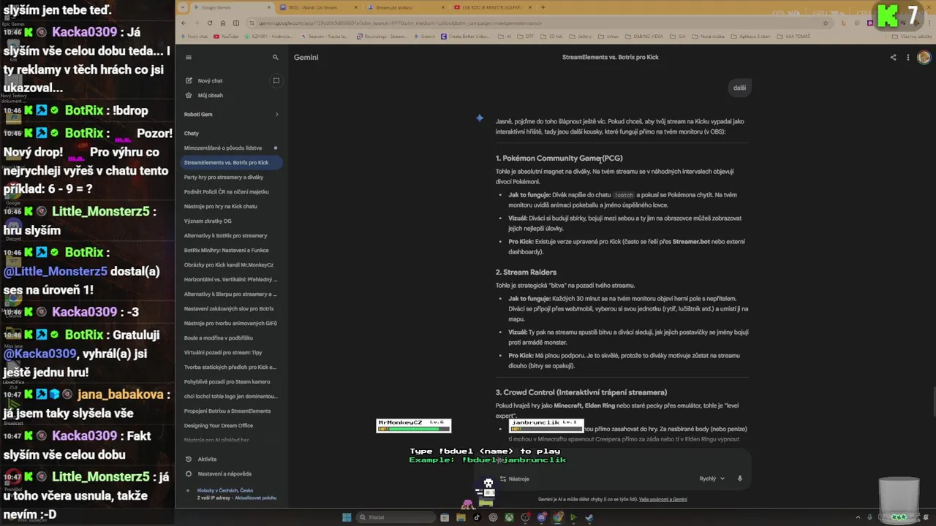Switch to the Streamujte avatary tab
The height and width of the screenshot is (526, 936).
[x=406, y=7]
